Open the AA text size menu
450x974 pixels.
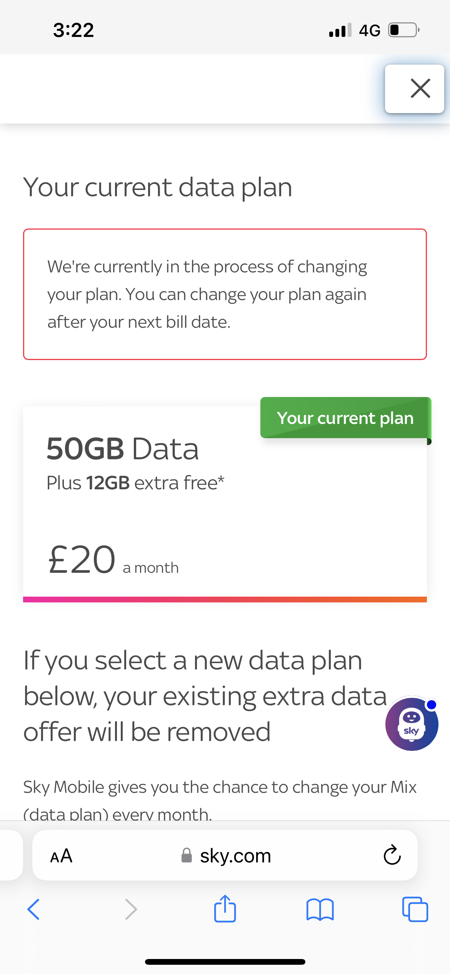tap(62, 856)
